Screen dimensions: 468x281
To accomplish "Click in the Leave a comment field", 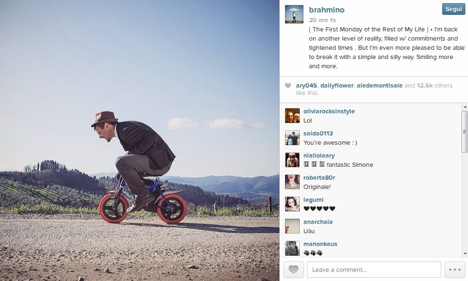I will (374, 269).
